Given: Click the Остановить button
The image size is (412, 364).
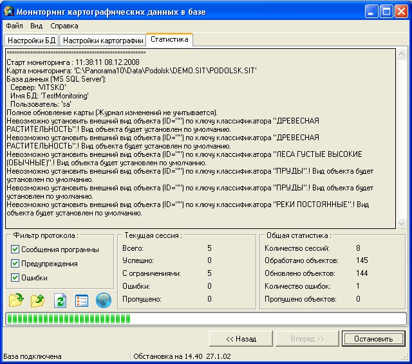Looking at the screenshot, I should click(373, 339).
